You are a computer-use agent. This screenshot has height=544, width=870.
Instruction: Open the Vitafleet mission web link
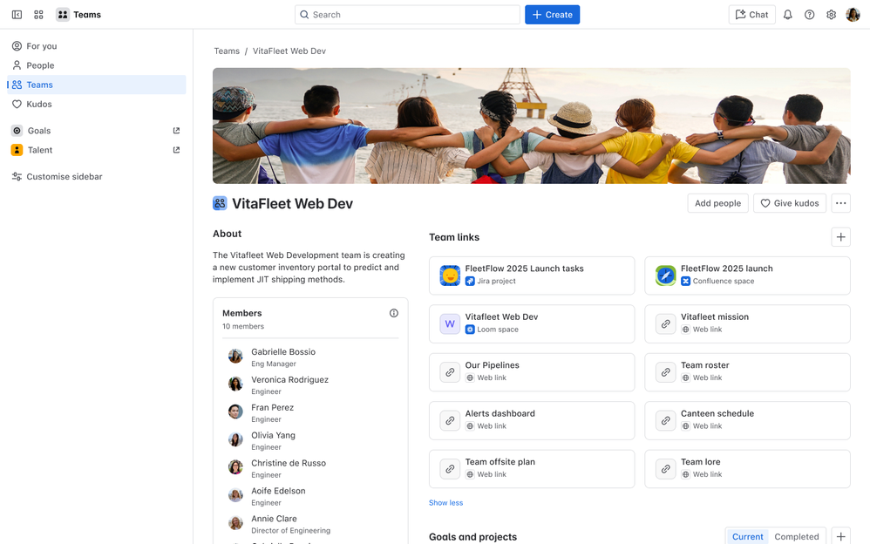pyautogui.click(x=747, y=323)
